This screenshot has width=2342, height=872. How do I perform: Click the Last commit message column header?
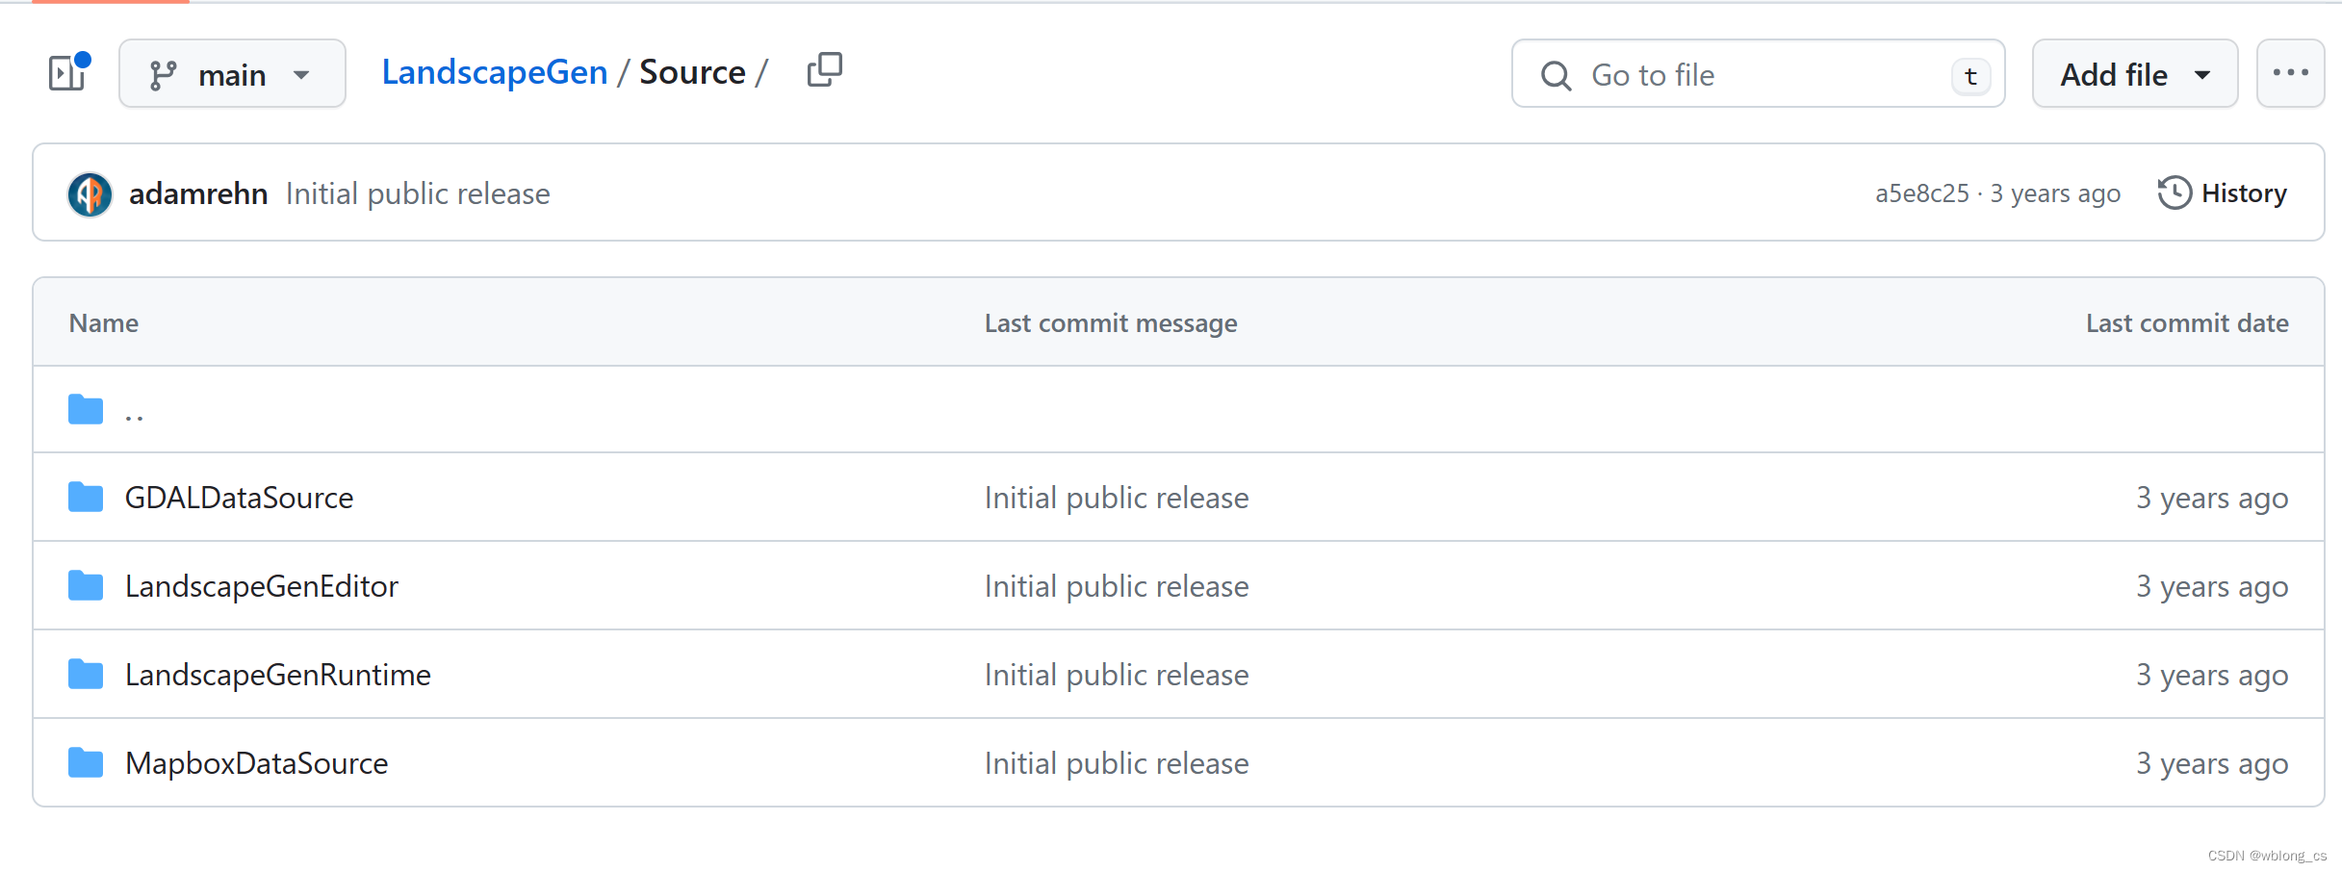[x=1111, y=323]
